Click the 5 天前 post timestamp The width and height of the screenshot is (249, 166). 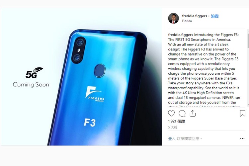[172, 127]
